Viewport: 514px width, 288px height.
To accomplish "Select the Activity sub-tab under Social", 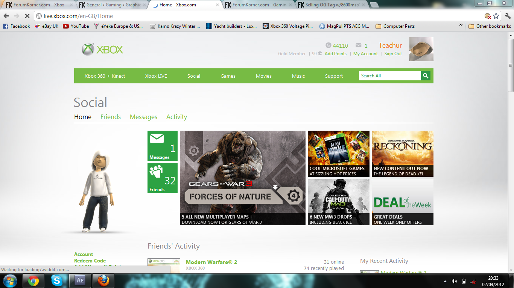I will pyautogui.click(x=176, y=117).
